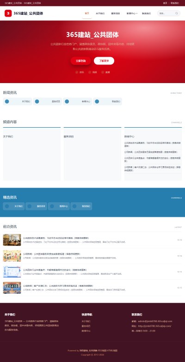
Task: Click 联系我们 chip in blue 精选资讯 band
Action: pos(81,206)
